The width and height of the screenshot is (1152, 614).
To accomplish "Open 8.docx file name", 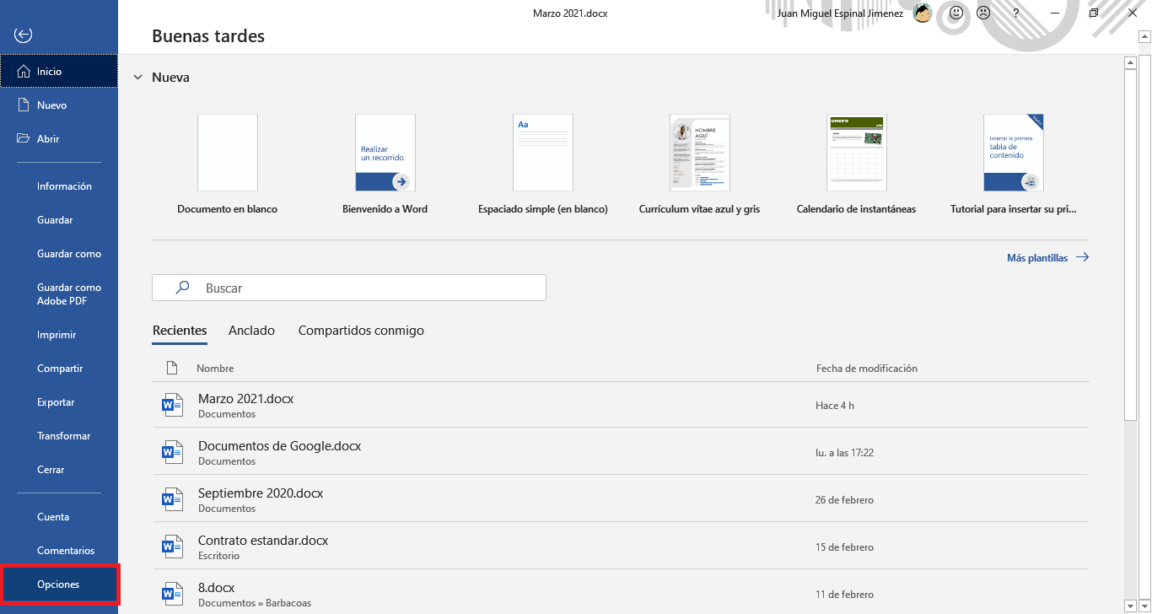I will click(217, 588).
